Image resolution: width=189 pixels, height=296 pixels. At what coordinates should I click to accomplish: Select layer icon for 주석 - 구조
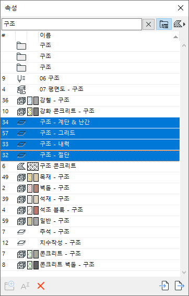pyautogui.click(x=21, y=232)
